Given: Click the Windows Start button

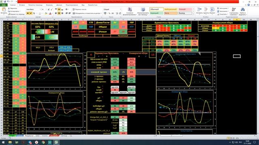Looking at the screenshot, I should pos(3,142).
